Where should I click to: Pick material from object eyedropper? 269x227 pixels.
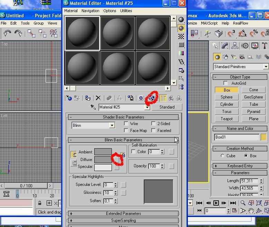click(x=93, y=107)
